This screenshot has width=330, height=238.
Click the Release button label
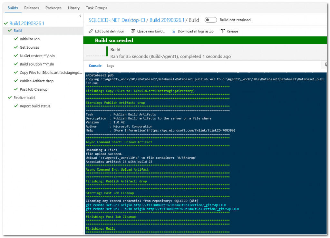232,31
